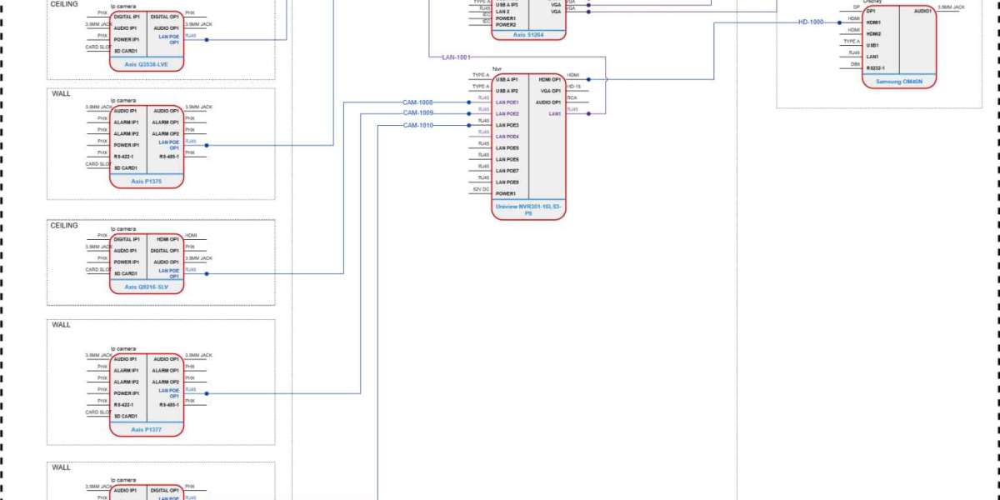The width and height of the screenshot is (1000, 500).
Task: Click the Axis P1377 device label
Action: [147, 429]
